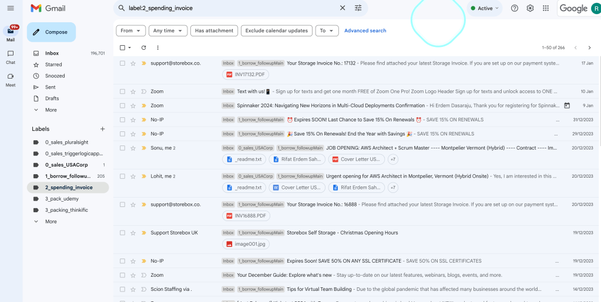This screenshot has width=601, height=302.
Task: Expand More under Drafts in sidebar
Action: [51, 110]
